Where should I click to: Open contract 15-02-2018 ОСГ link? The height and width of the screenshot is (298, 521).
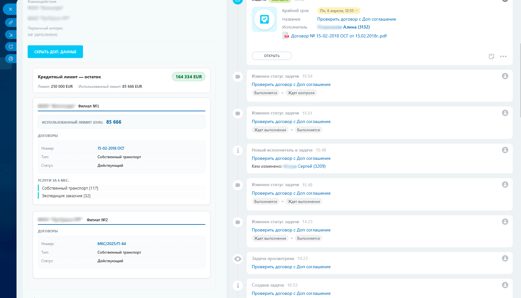tap(111, 148)
